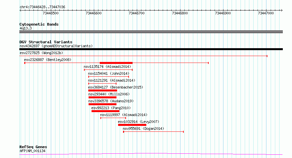Select the gray 4q13.3 cytogenetic band bar
The image size is (292, 158).
point(151,32)
